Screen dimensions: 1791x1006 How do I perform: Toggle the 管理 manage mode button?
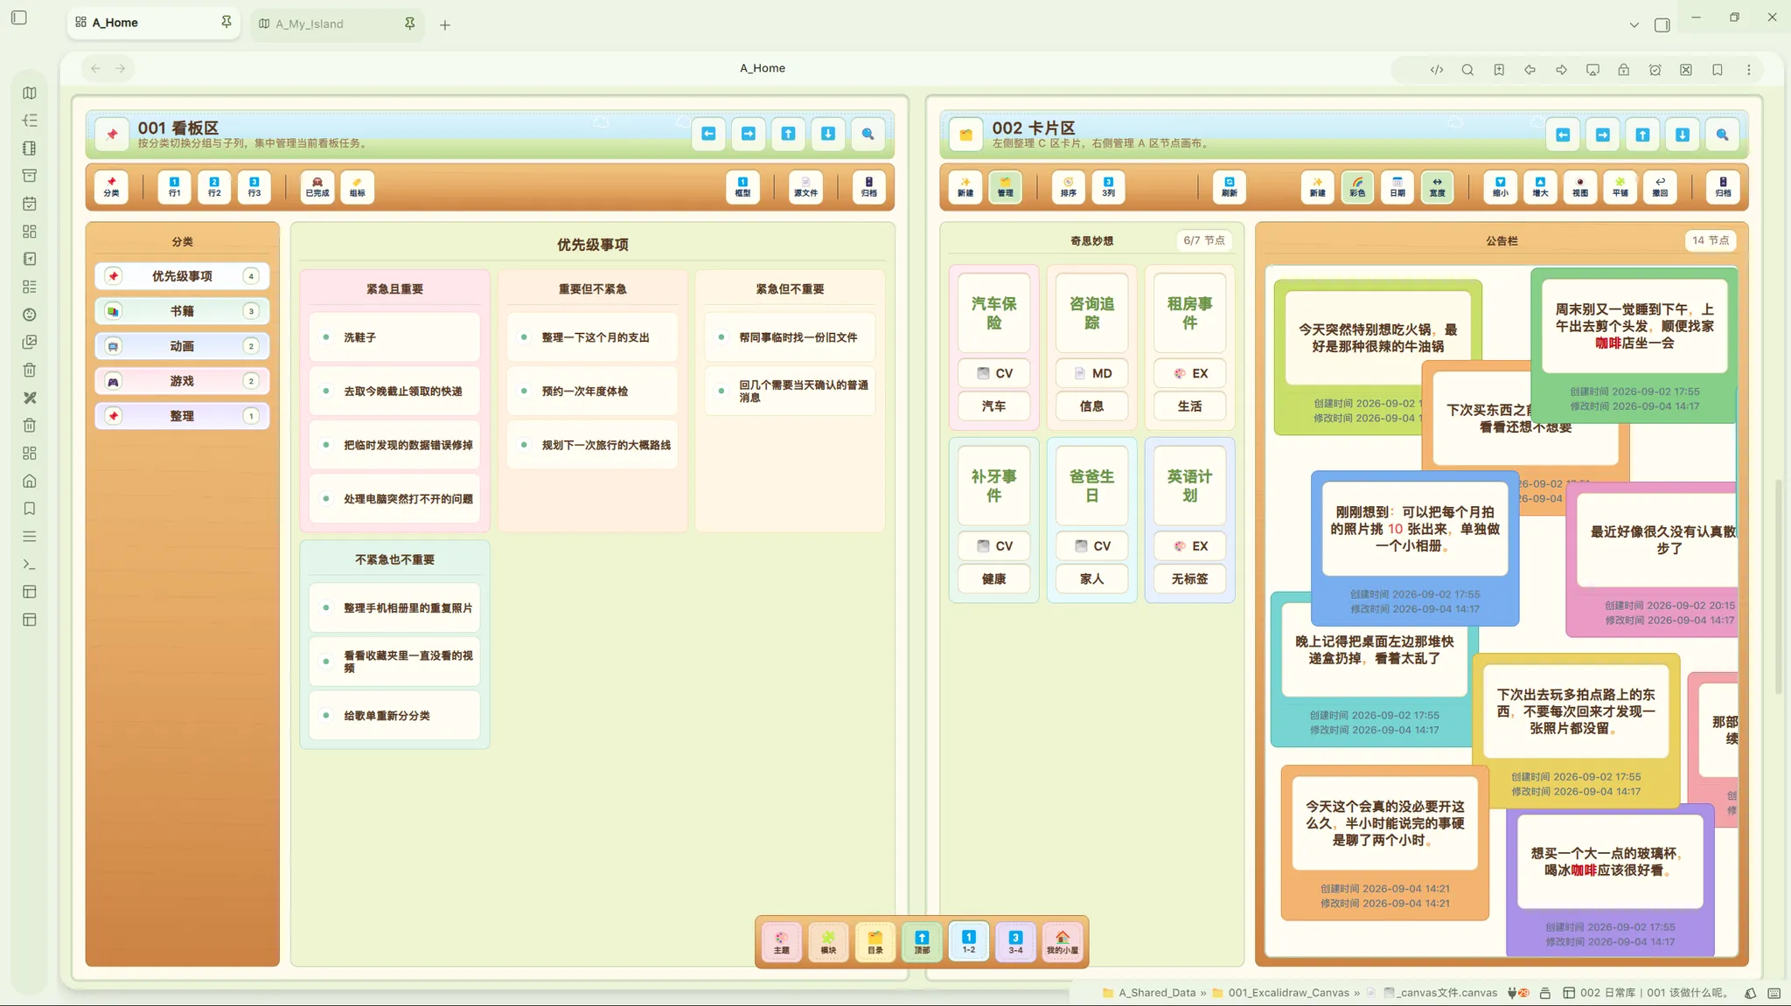click(1006, 187)
